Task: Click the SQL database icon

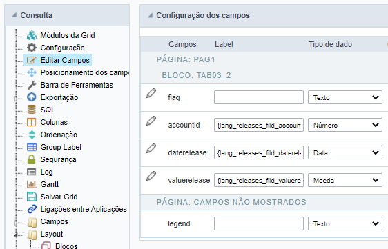Action: [32, 110]
